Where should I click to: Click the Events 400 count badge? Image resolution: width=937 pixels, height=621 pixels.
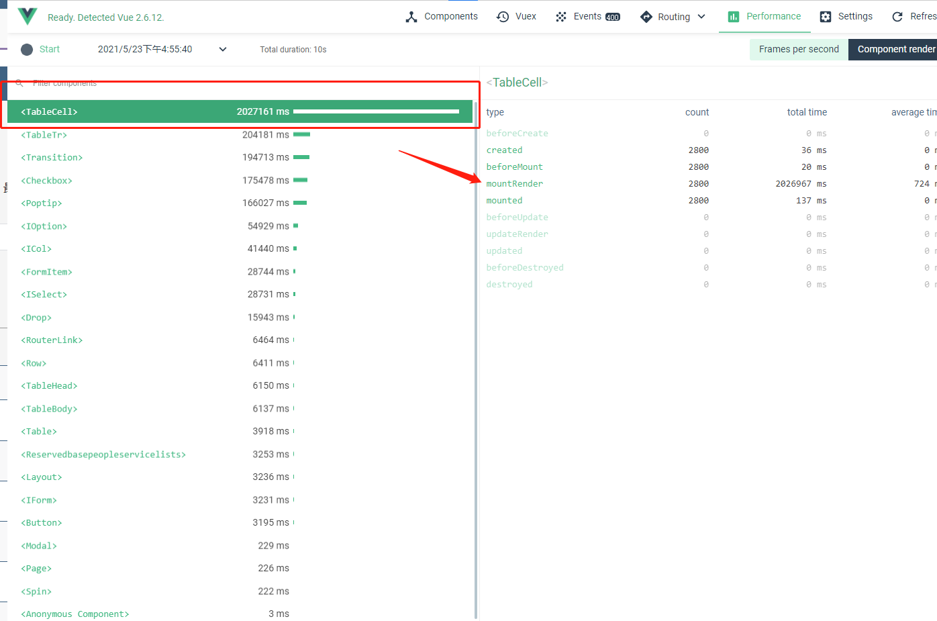[613, 17]
